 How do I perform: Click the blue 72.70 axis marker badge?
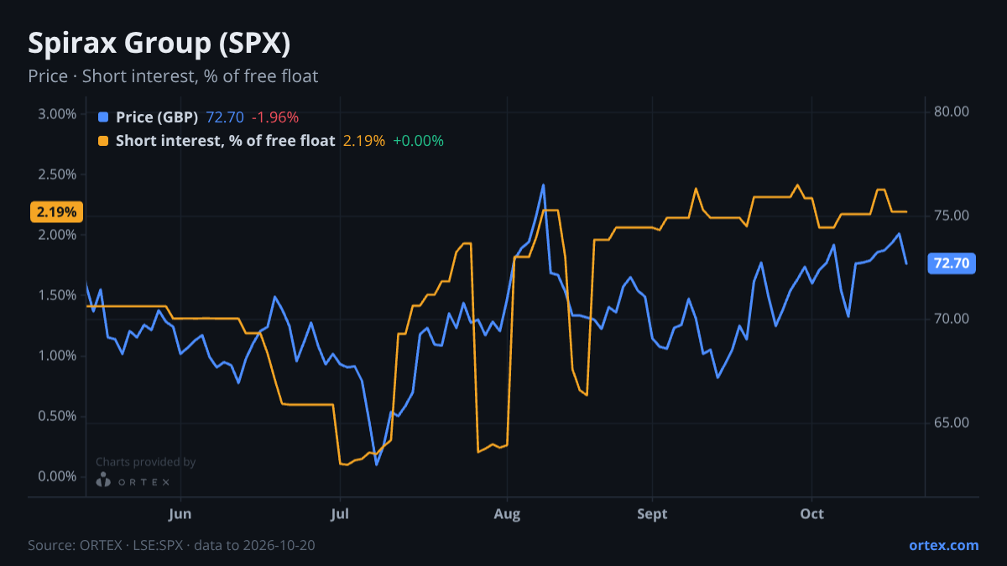pos(952,263)
